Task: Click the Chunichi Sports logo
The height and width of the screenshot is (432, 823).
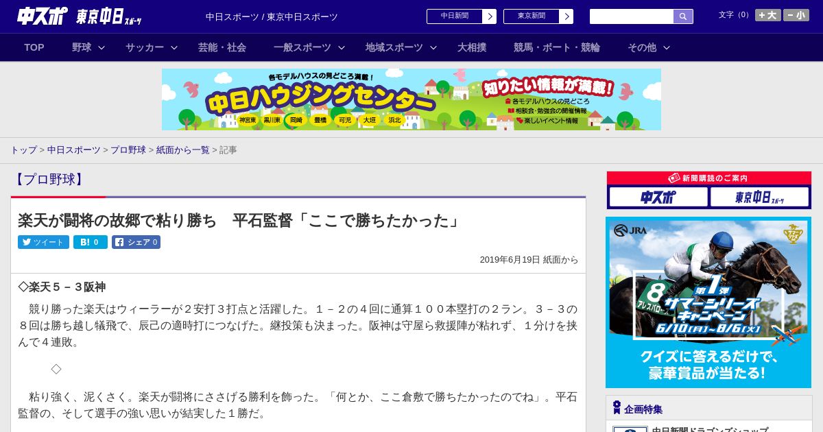Action: [x=43, y=16]
